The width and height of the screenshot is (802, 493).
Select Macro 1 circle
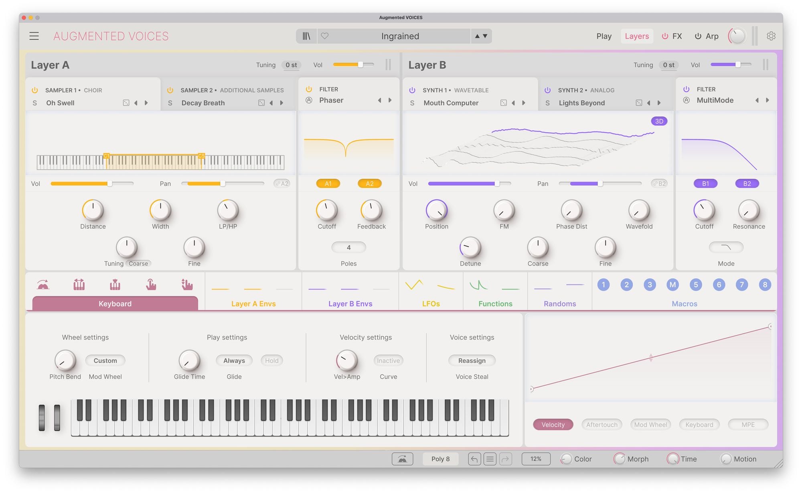(x=604, y=285)
